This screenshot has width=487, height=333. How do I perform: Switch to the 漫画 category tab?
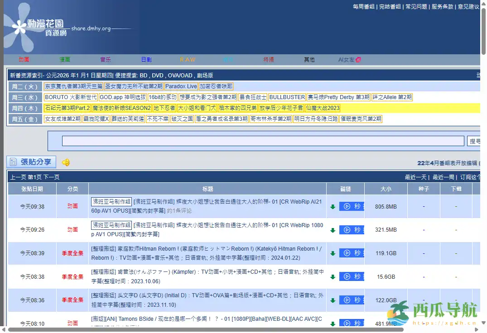tap(64, 59)
